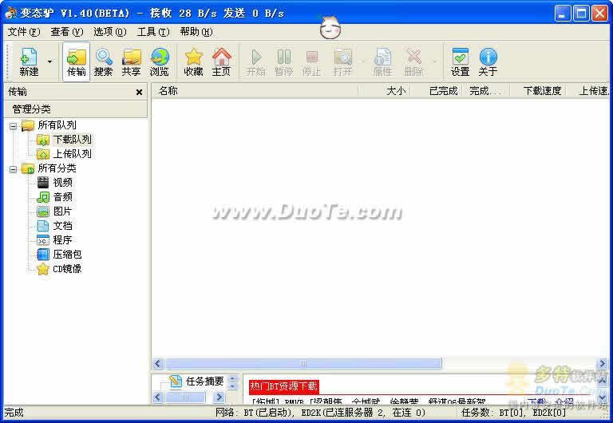Select the 视频 category

click(x=62, y=183)
